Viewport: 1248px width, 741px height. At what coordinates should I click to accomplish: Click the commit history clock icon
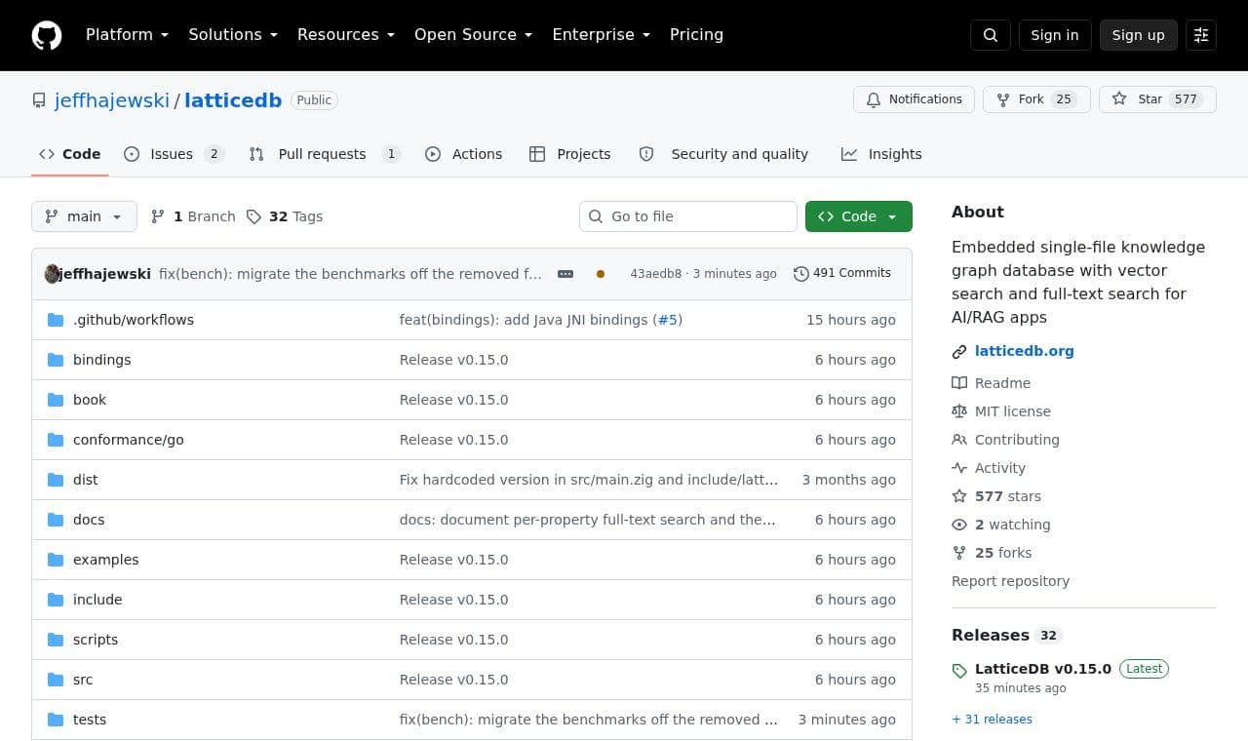click(x=801, y=274)
